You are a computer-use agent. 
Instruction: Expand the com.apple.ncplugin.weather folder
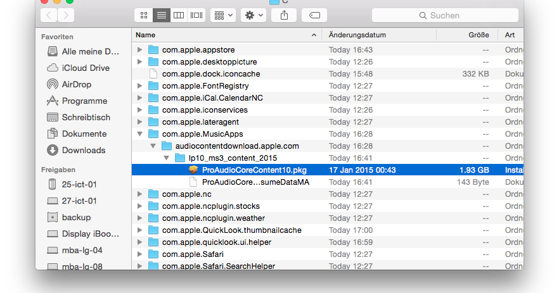coord(139,218)
